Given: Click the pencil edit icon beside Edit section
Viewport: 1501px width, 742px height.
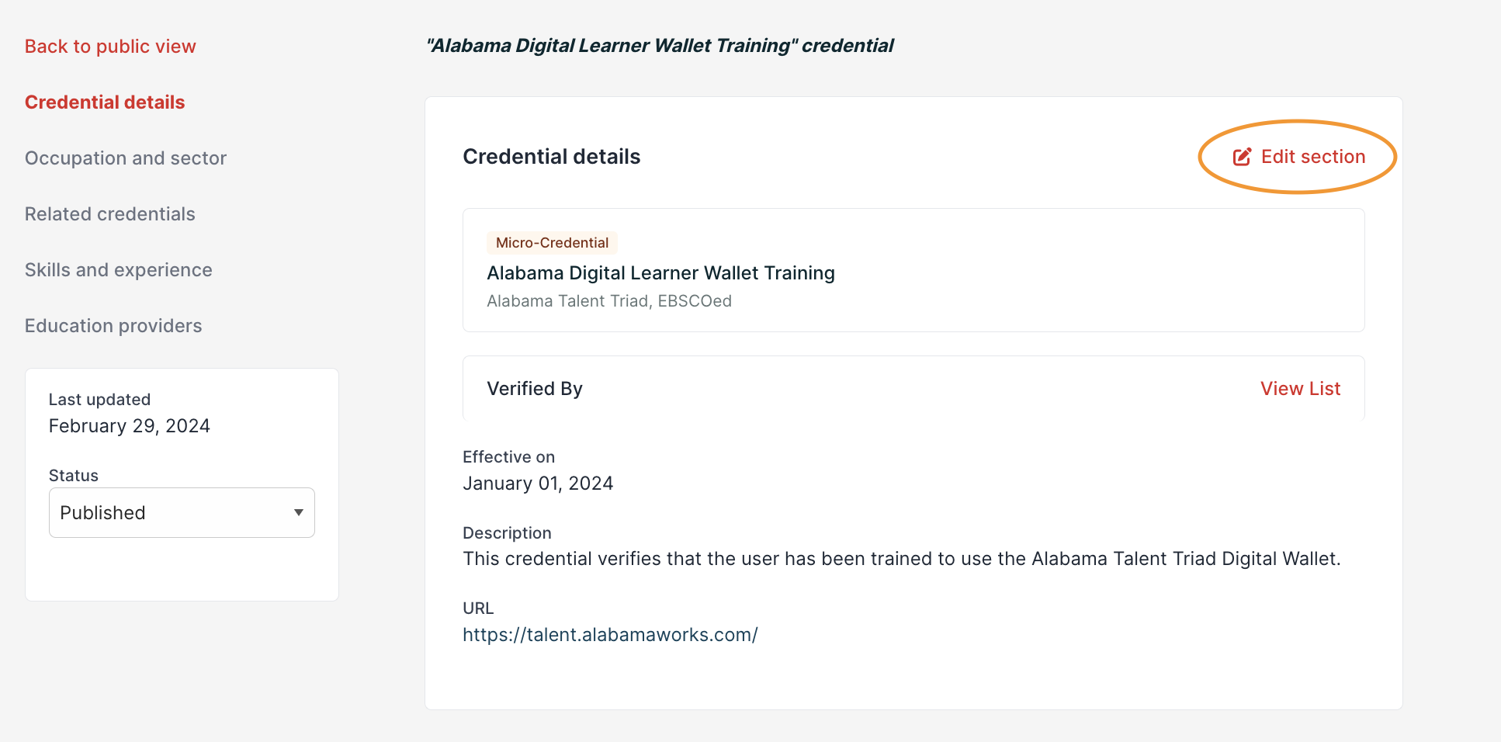Looking at the screenshot, I should pyautogui.click(x=1242, y=157).
